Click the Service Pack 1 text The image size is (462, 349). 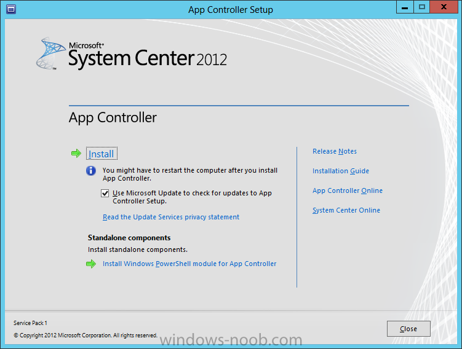(x=30, y=323)
